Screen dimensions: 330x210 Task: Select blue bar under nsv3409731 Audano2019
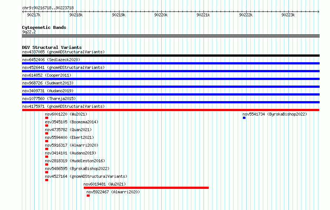pos(171,94)
